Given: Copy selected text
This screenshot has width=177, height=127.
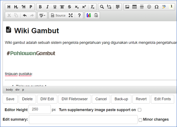Looking at the screenshot, I should coord(16,15).
